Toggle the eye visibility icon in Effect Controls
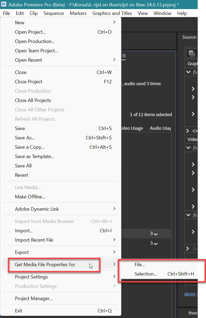The width and height of the screenshot is (206, 318). pyautogui.click(x=195, y=131)
